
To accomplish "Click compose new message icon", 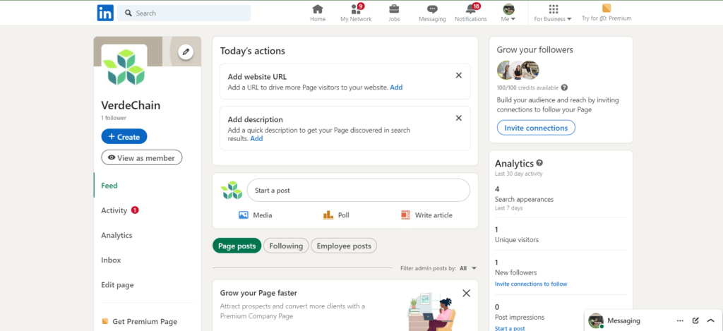I will pyautogui.click(x=695, y=320).
